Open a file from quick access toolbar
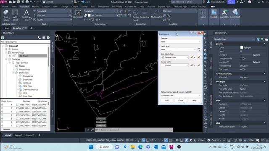The image size is (269, 151). click(x=14, y=2)
